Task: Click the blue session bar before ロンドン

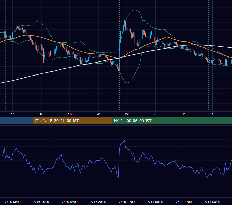Action: (17, 121)
